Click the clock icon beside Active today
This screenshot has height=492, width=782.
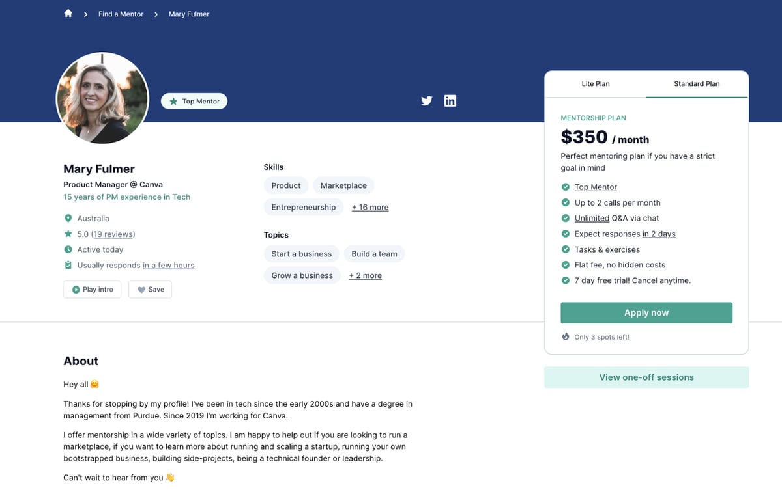click(x=68, y=249)
